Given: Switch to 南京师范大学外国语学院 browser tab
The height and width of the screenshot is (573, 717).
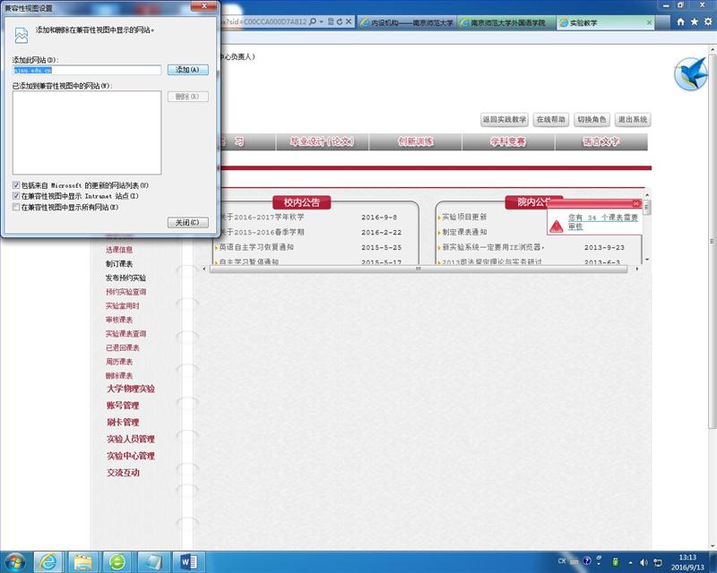Looking at the screenshot, I should tap(507, 22).
